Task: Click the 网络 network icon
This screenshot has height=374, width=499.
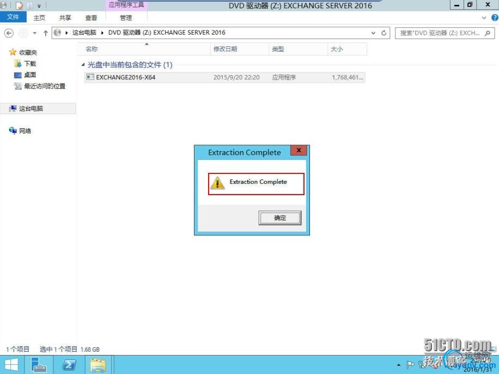Action: 13,130
